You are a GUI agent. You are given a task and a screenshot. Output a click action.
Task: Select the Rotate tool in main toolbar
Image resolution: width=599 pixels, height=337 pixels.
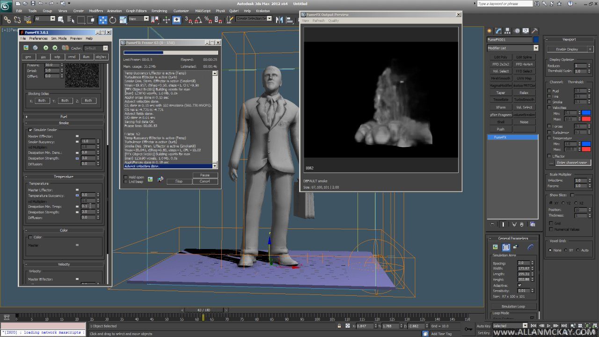coord(113,20)
